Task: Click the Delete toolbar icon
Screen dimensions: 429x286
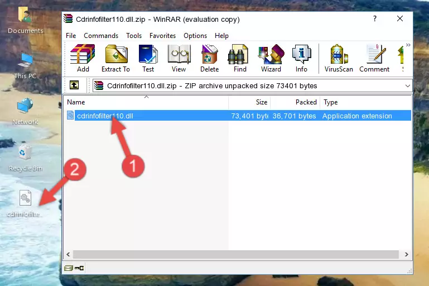Action: click(x=210, y=58)
